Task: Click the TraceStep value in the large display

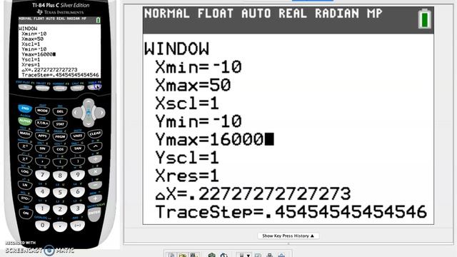Action: [346, 212]
